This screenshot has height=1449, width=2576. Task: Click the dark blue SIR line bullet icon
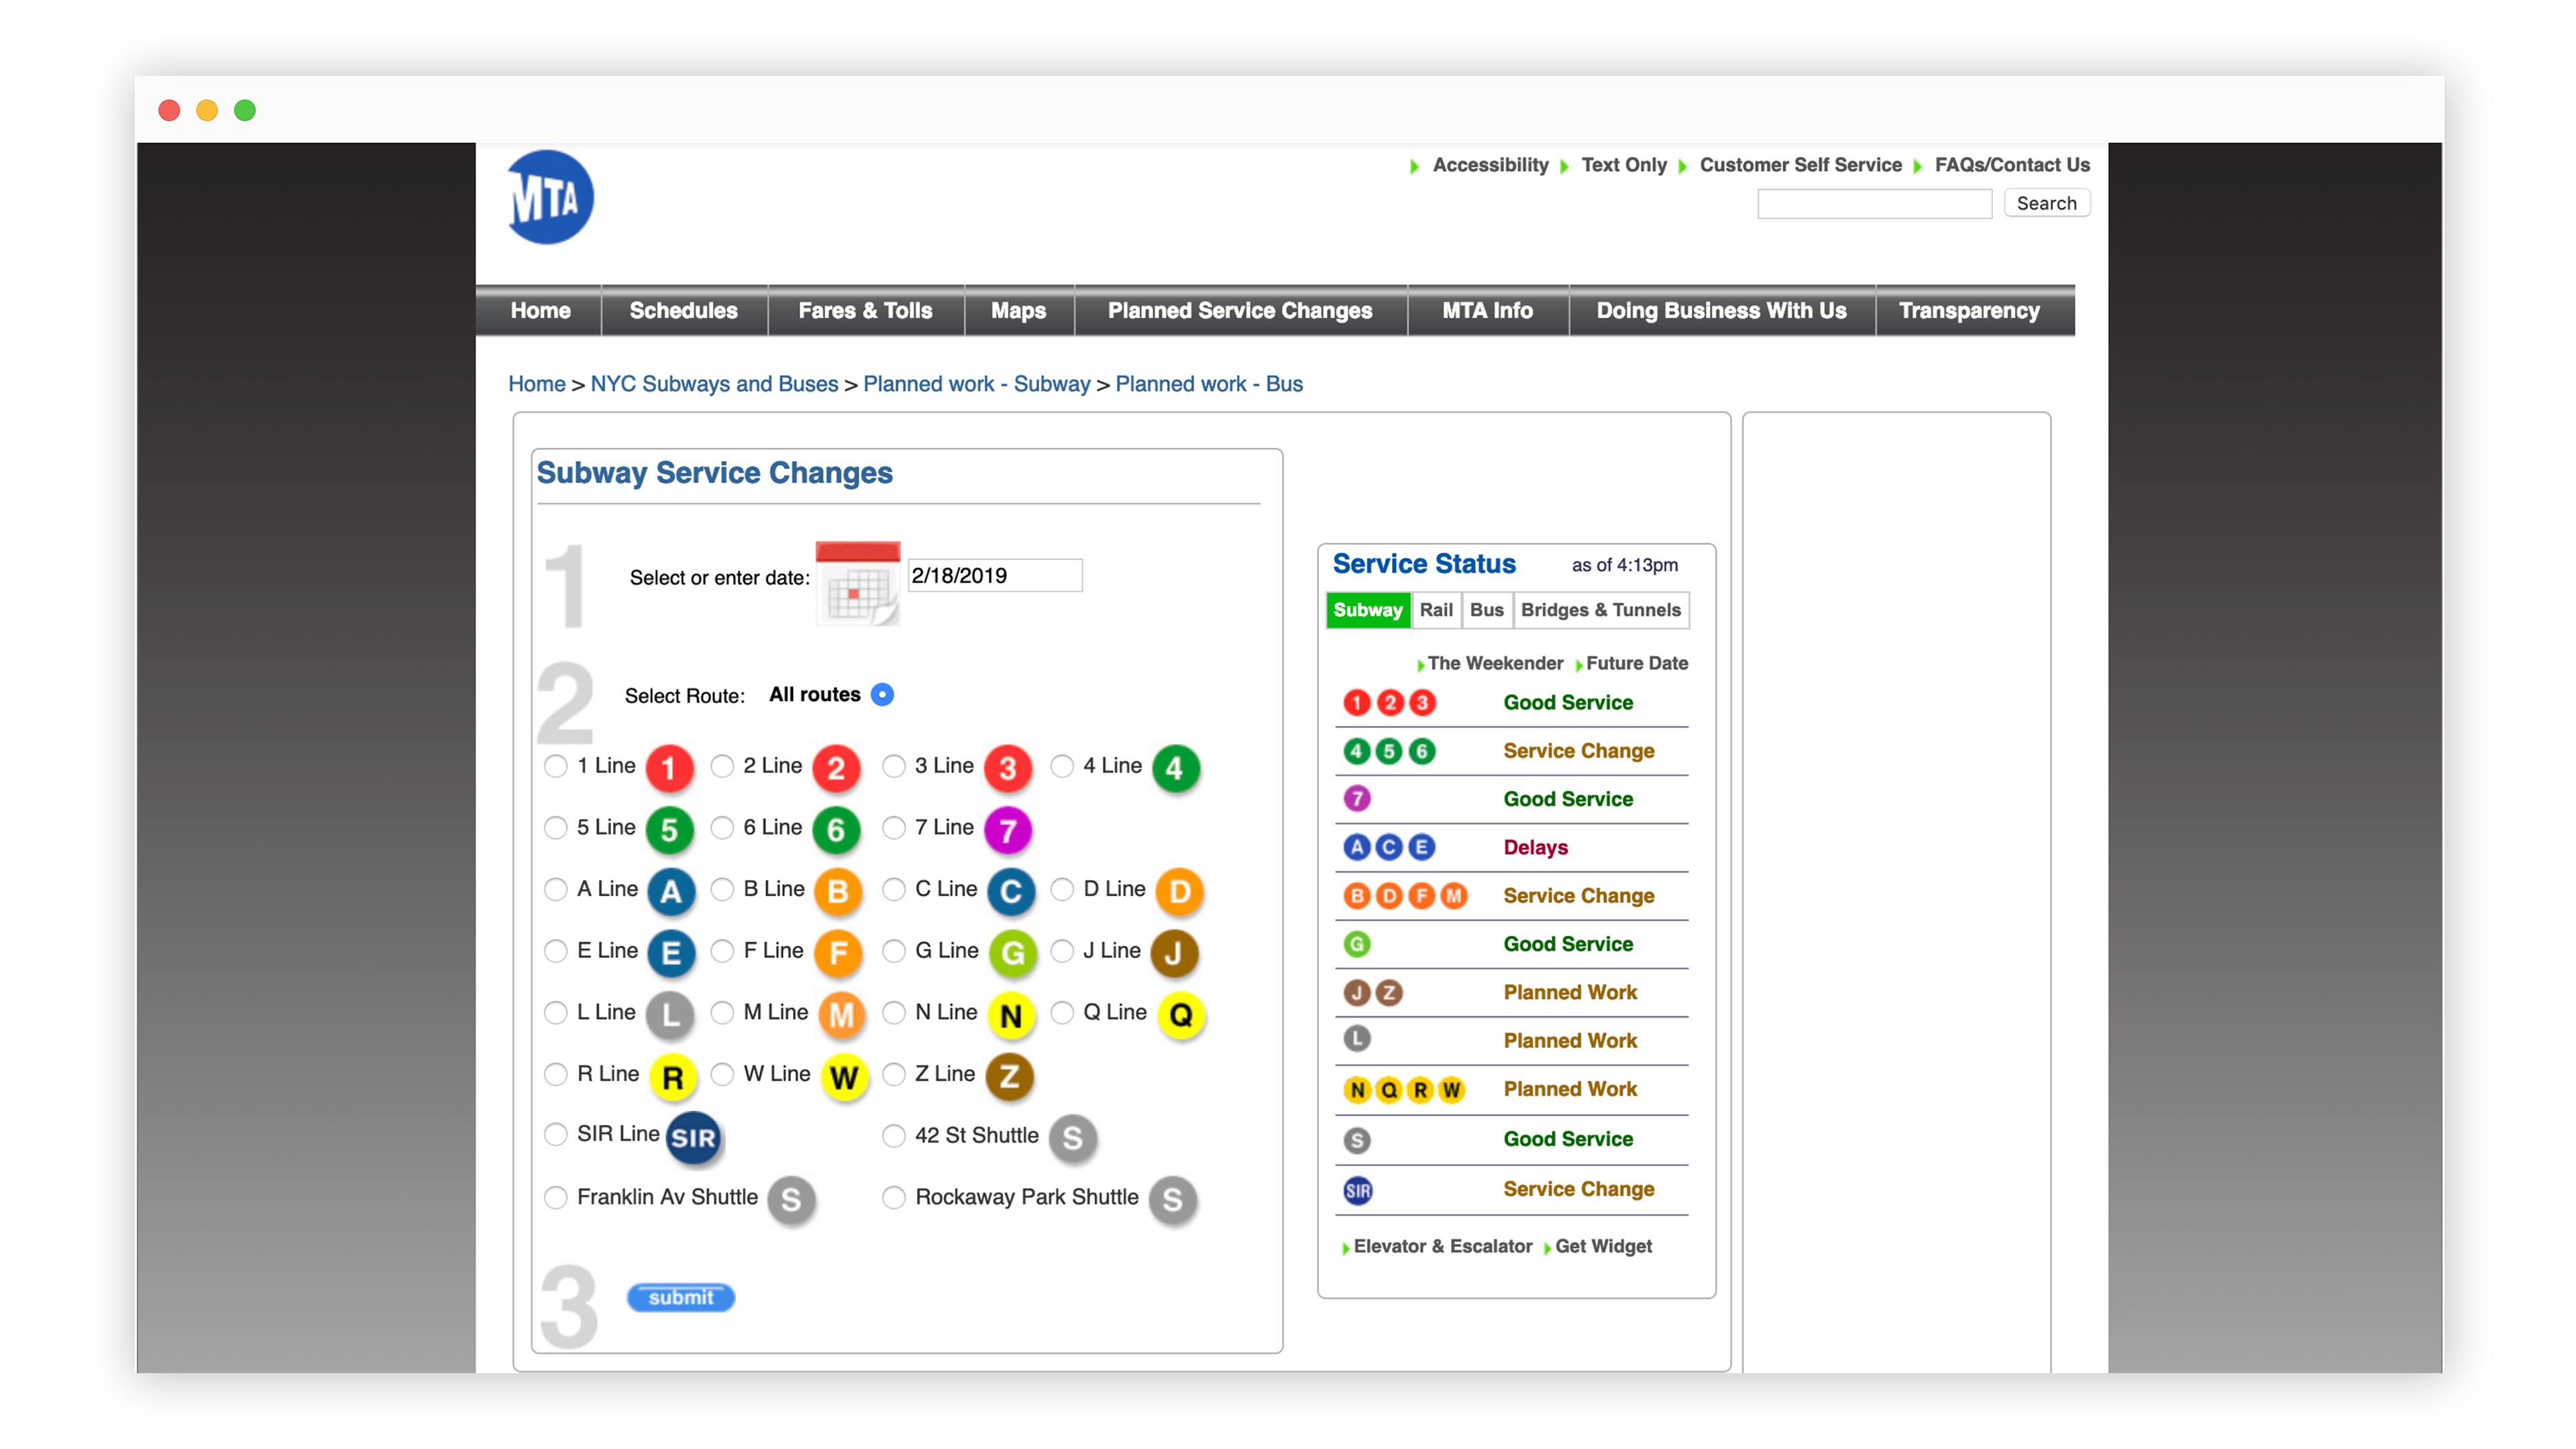coord(693,1138)
